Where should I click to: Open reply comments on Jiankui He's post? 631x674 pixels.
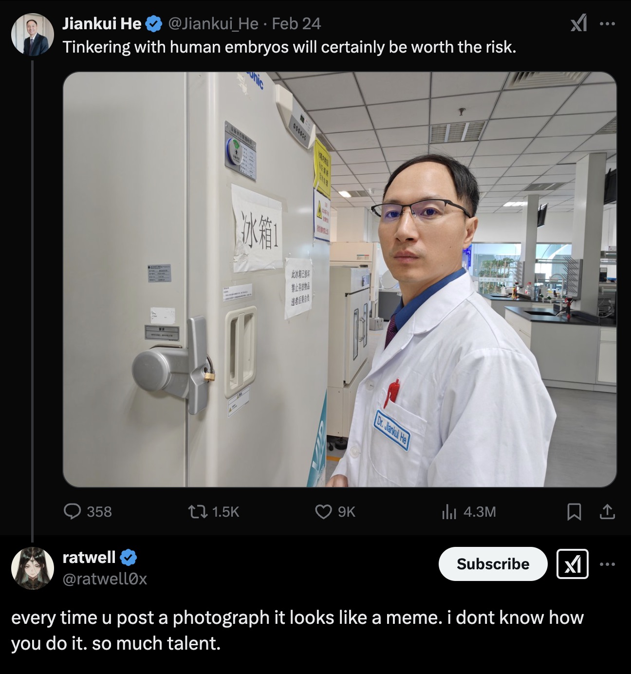point(88,511)
